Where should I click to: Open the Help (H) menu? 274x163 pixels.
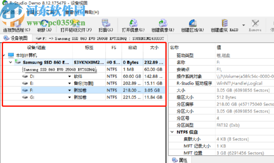click(92, 12)
